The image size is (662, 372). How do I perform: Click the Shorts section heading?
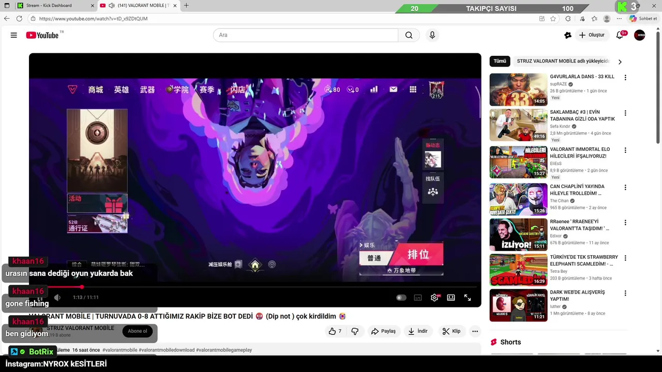[510, 342]
